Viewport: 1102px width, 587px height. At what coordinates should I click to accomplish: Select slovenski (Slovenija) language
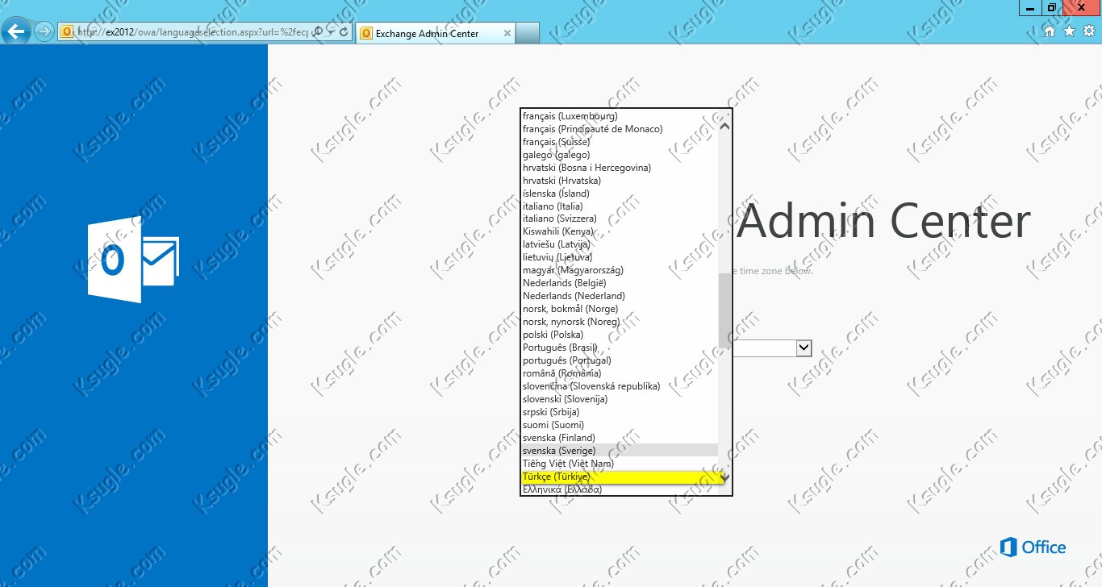(620, 399)
